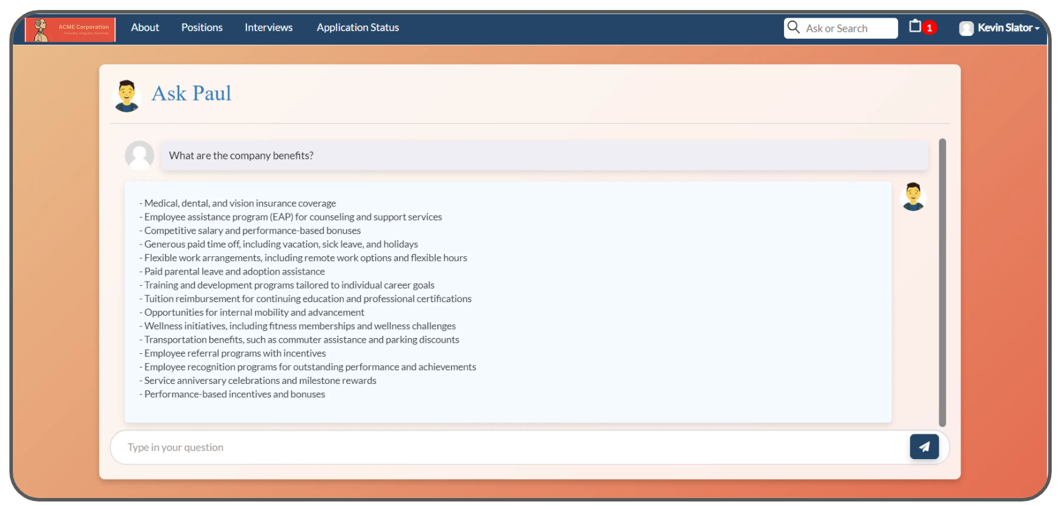Go to the Positions page
This screenshot has width=1057, height=505.
(x=202, y=28)
